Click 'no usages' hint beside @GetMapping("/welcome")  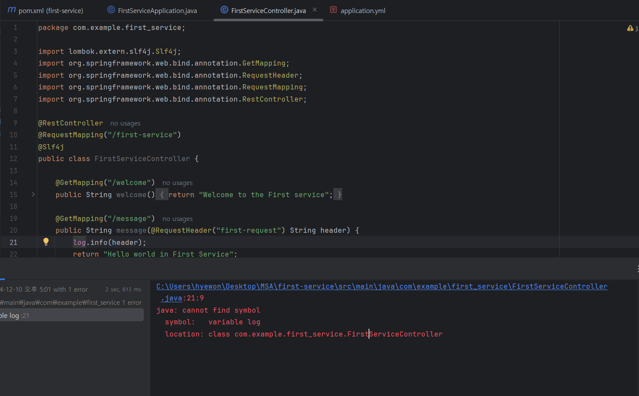[178, 183]
